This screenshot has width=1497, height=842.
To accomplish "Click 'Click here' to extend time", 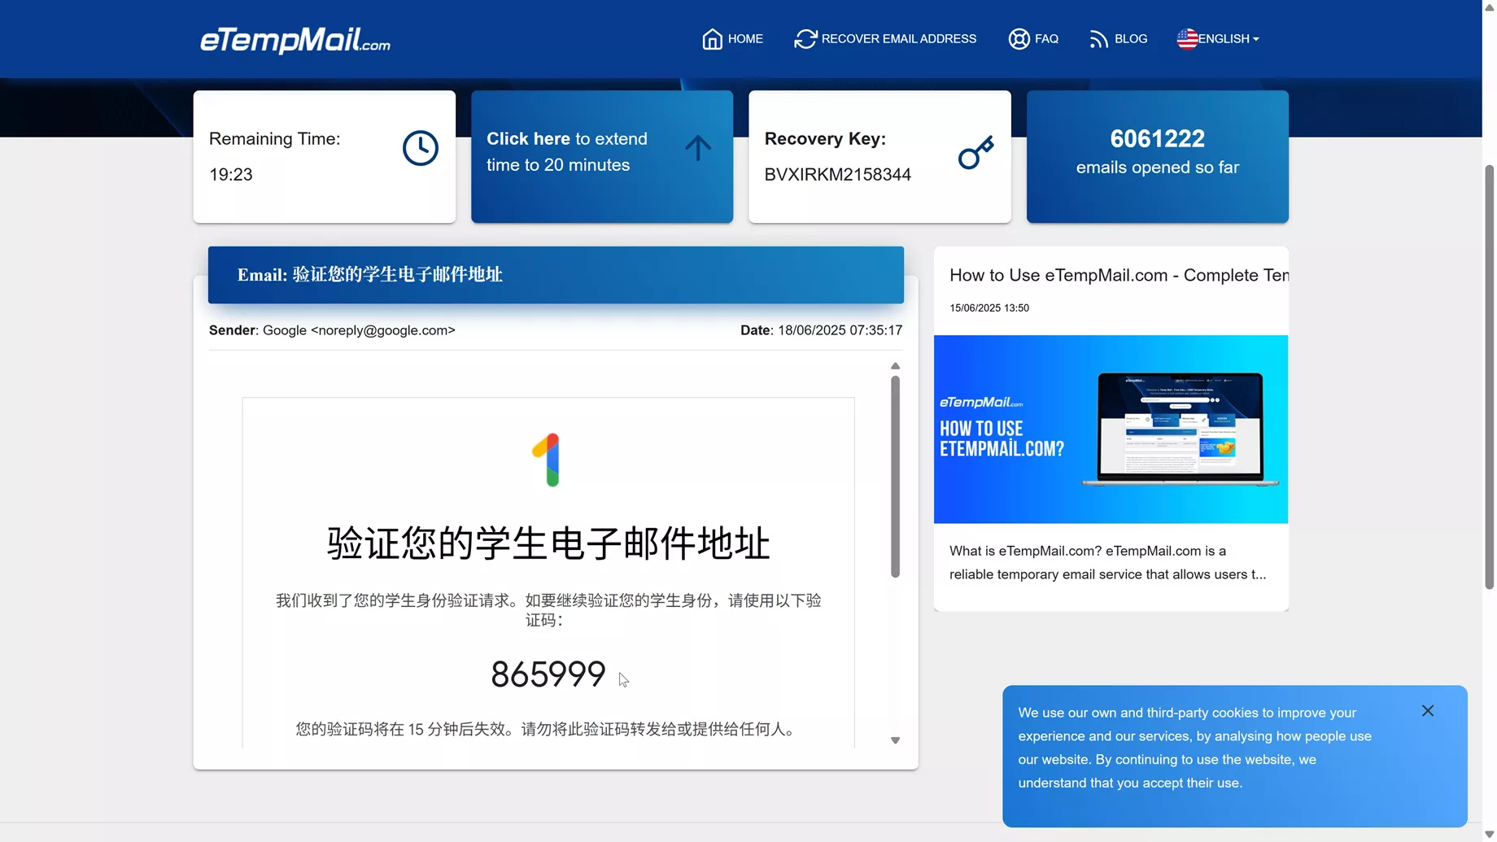I will pos(528,139).
